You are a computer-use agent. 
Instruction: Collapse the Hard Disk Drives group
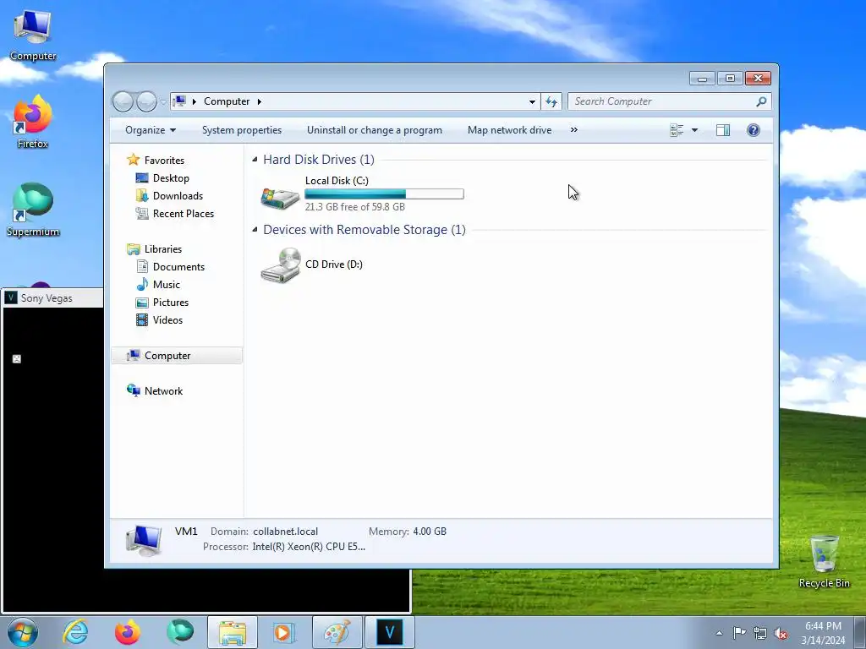pyautogui.click(x=255, y=160)
